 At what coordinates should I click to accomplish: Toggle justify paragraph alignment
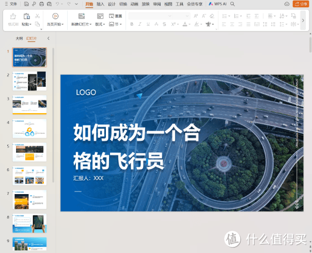click(x=248, y=24)
